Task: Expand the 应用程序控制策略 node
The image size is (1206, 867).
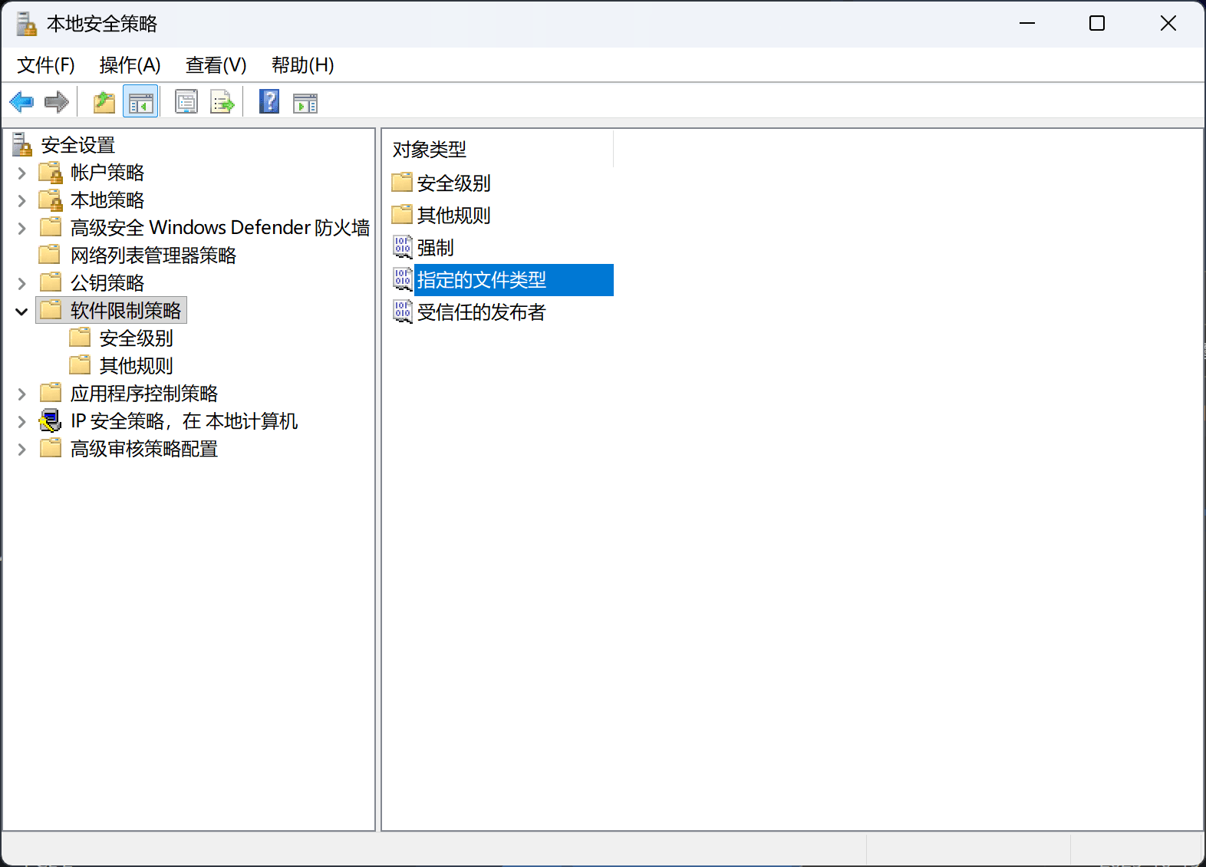Action: coord(21,394)
